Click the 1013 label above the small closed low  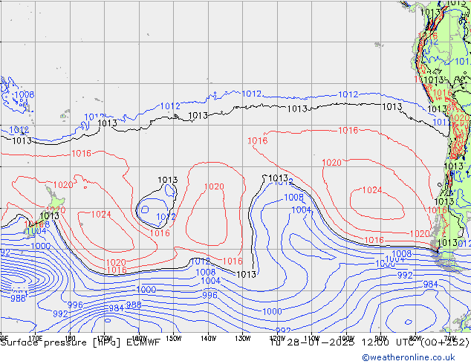[168, 180]
